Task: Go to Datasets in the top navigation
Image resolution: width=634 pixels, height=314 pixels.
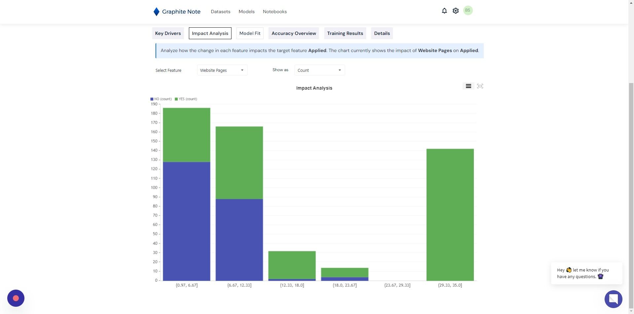Action: click(x=221, y=12)
